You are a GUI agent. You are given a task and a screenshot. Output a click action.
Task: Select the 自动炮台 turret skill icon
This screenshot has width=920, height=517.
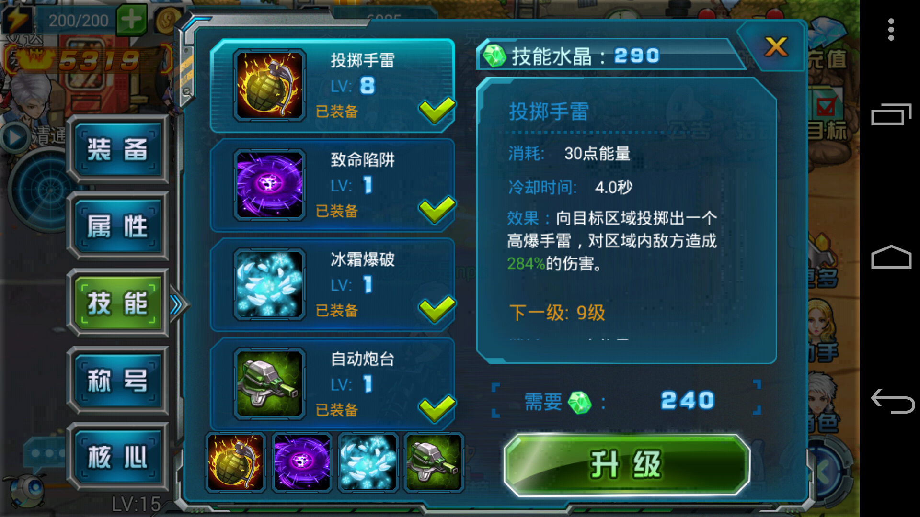[269, 384]
